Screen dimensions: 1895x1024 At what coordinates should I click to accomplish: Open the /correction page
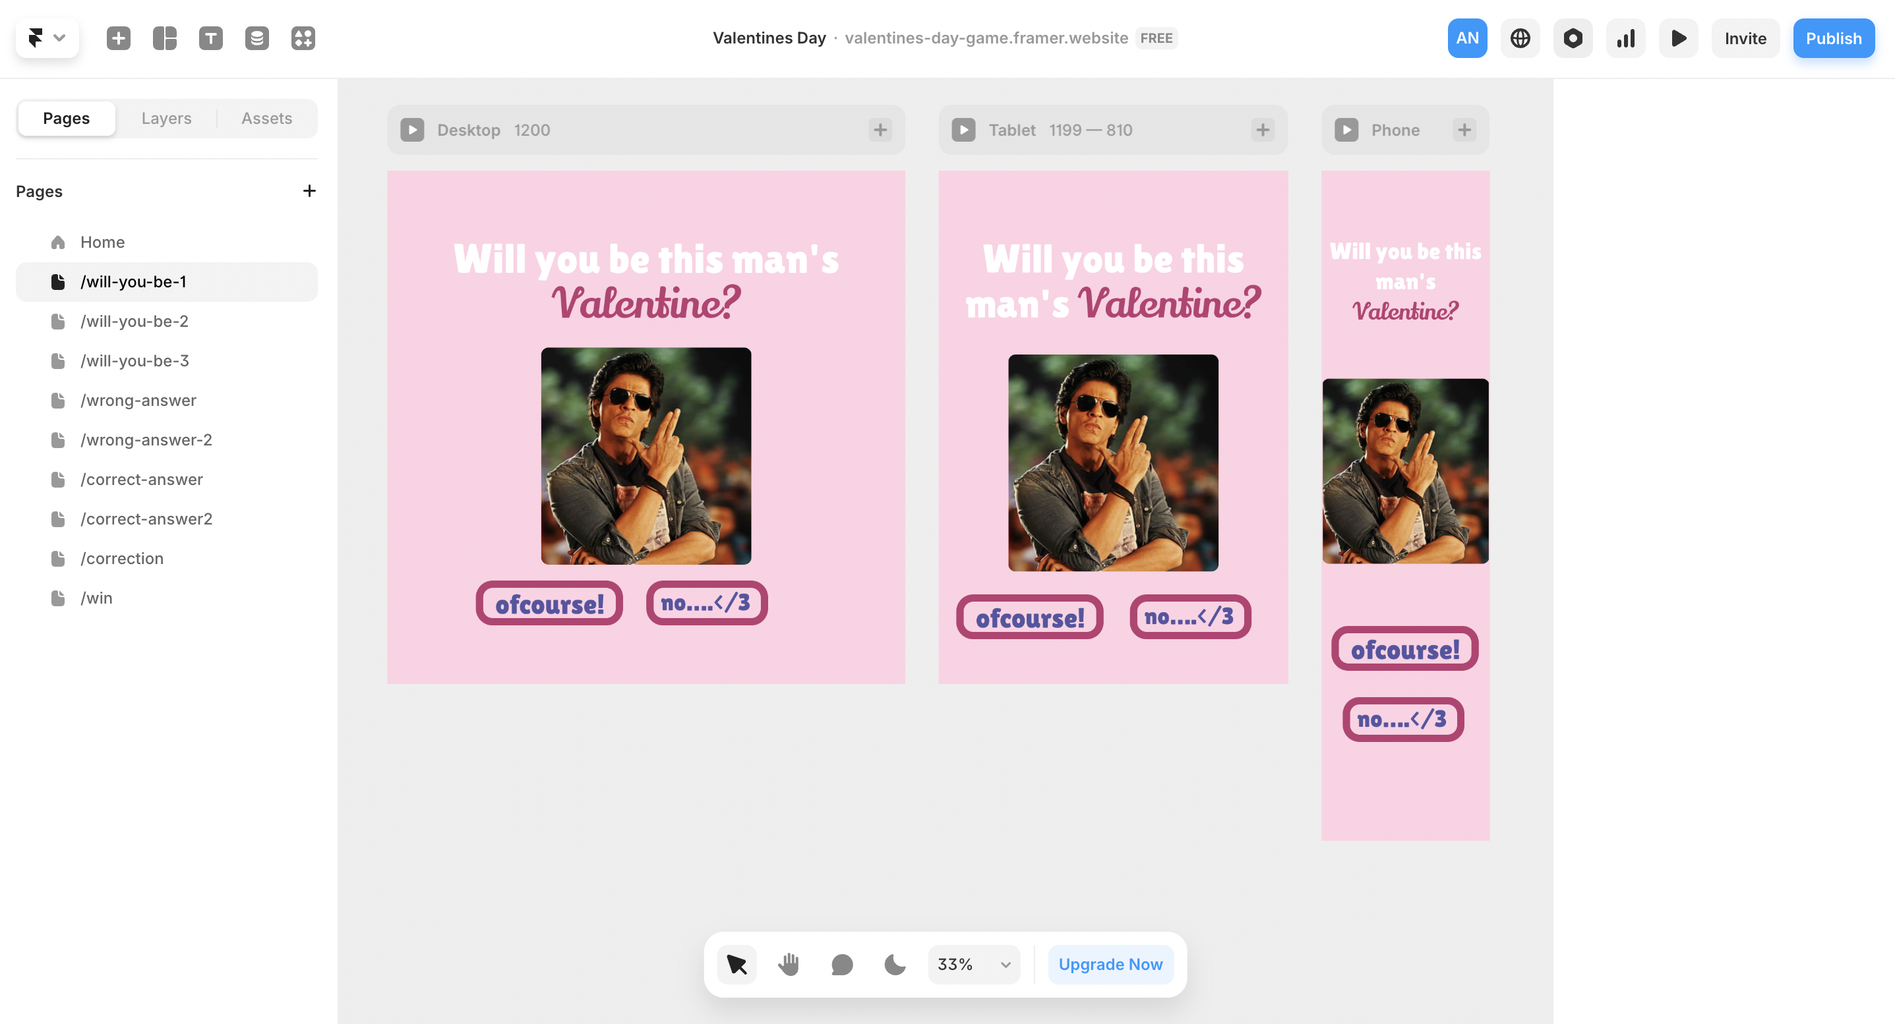pos(167,559)
